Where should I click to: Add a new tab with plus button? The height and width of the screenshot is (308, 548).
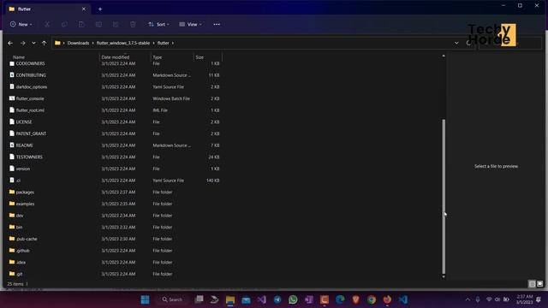coord(100,9)
